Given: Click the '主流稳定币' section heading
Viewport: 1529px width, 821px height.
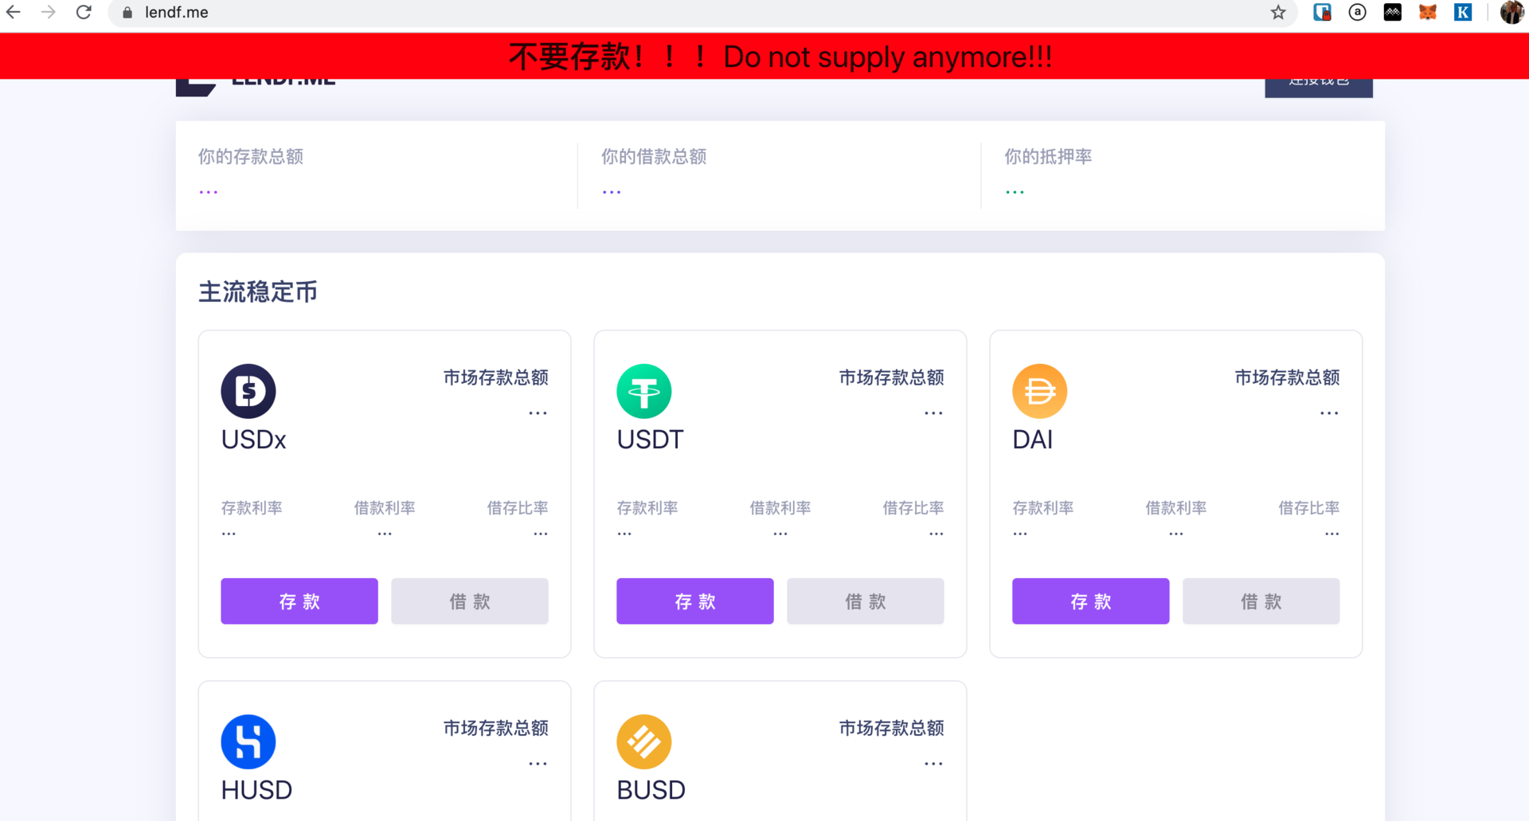Looking at the screenshot, I should point(258,292).
